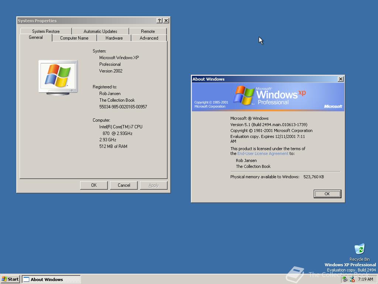Click the Windows Messenger tray icon
Screen dimensions: 378x284
coord(352,279)
